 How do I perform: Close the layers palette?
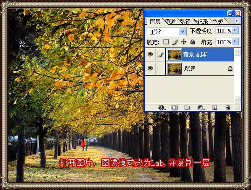[237, 14]
